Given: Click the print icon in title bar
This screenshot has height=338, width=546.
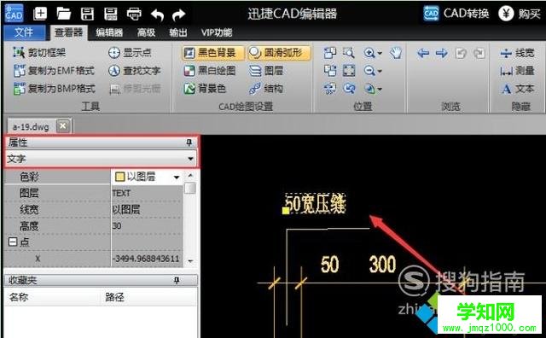Looking at the screenshot, I should tap(134, 14).
